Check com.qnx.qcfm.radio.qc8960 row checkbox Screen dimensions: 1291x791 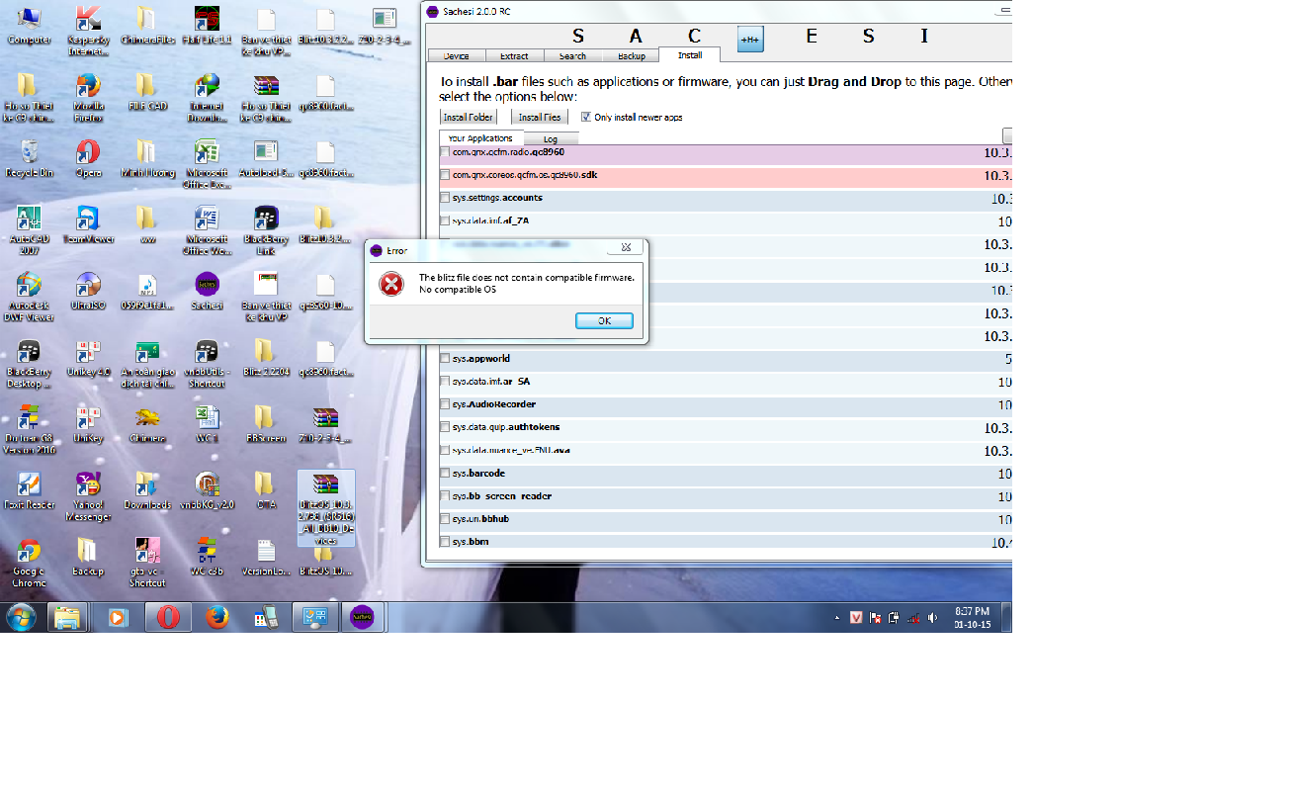[x=445, y=152]
